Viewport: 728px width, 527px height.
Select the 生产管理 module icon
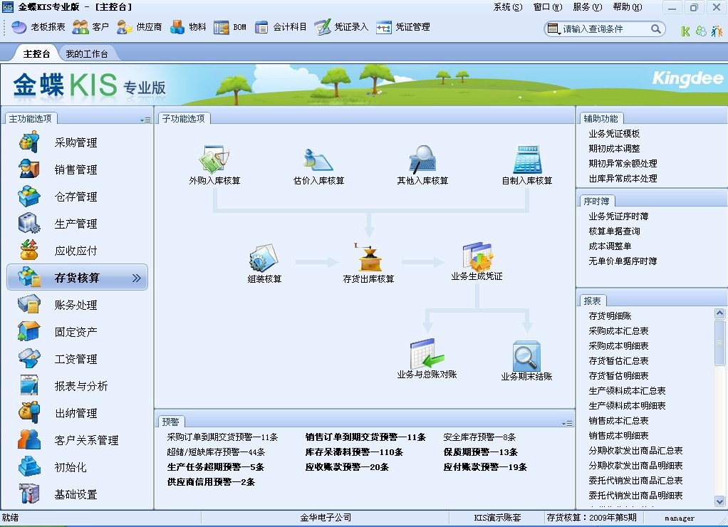[28, 223]
